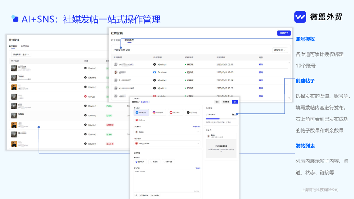Click the avatar icon of account ending 305, 10:29 row
The image size is (354, 199).
click(x=116, y=80)
